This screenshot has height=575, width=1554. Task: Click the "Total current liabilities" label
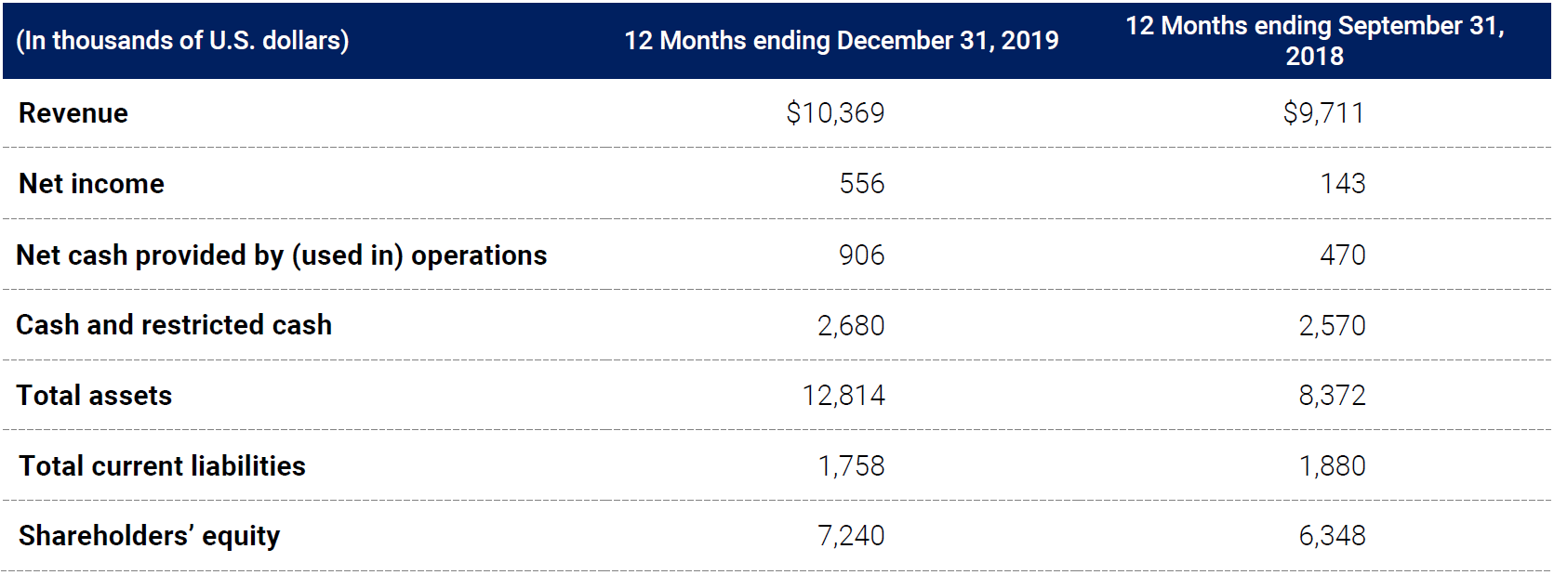pyautogui.click(x=162, y=466)
